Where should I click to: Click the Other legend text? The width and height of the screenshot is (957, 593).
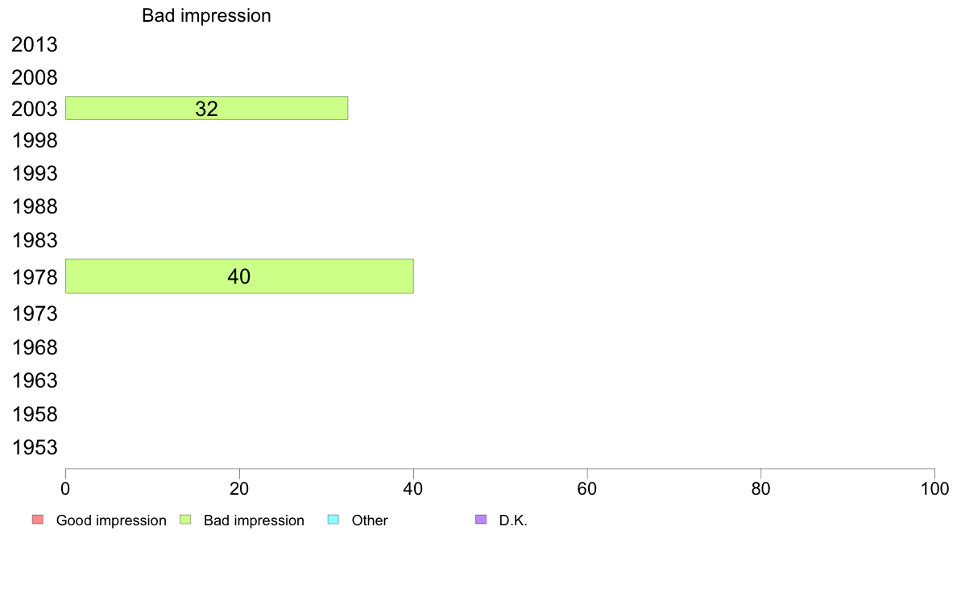coord(370,520)
